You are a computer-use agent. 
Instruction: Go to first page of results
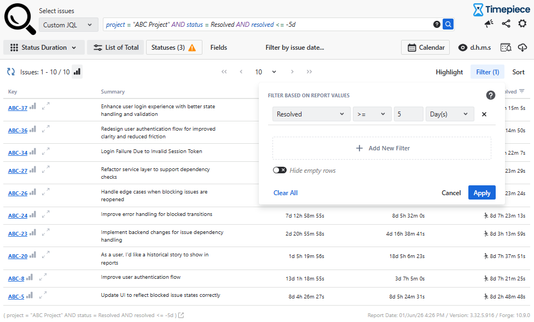[x=224, y=72]
